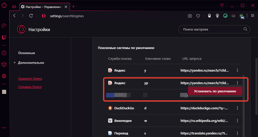Screen dimensions: 258x137
Task: Click the ru.wikipedia.org query URL
Action: [204, 121]
